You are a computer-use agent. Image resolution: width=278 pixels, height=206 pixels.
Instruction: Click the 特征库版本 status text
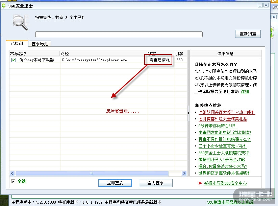[x=80, y=202]
